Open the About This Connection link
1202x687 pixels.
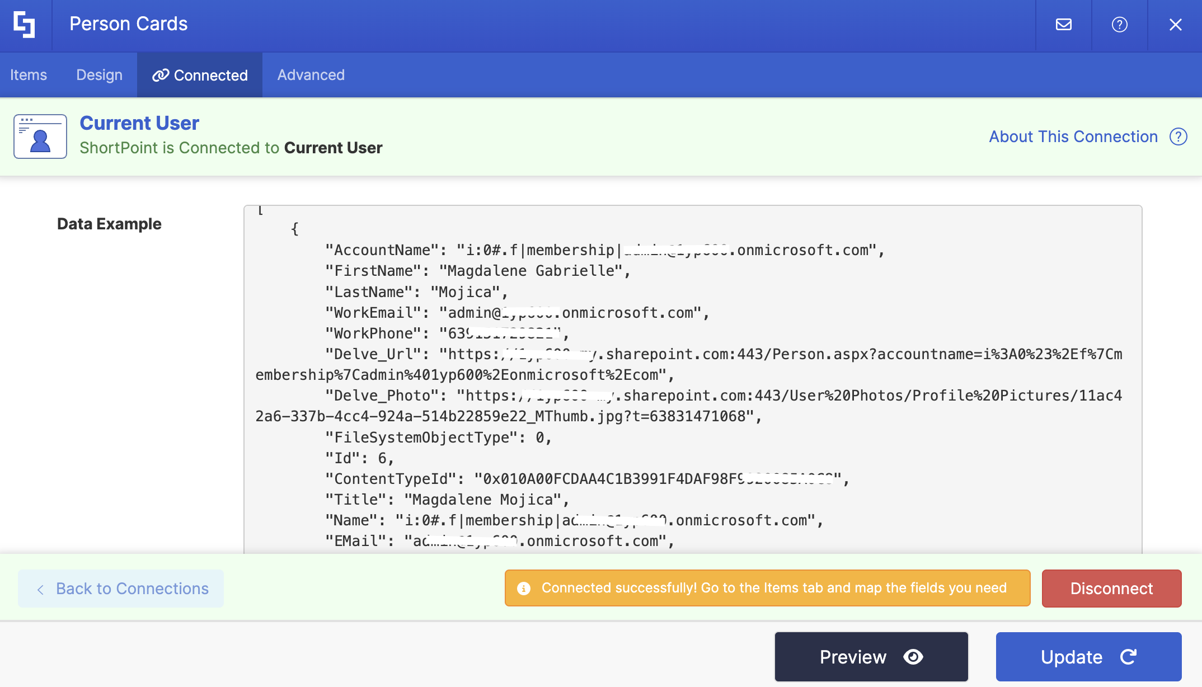click(x=1073, y=137)
